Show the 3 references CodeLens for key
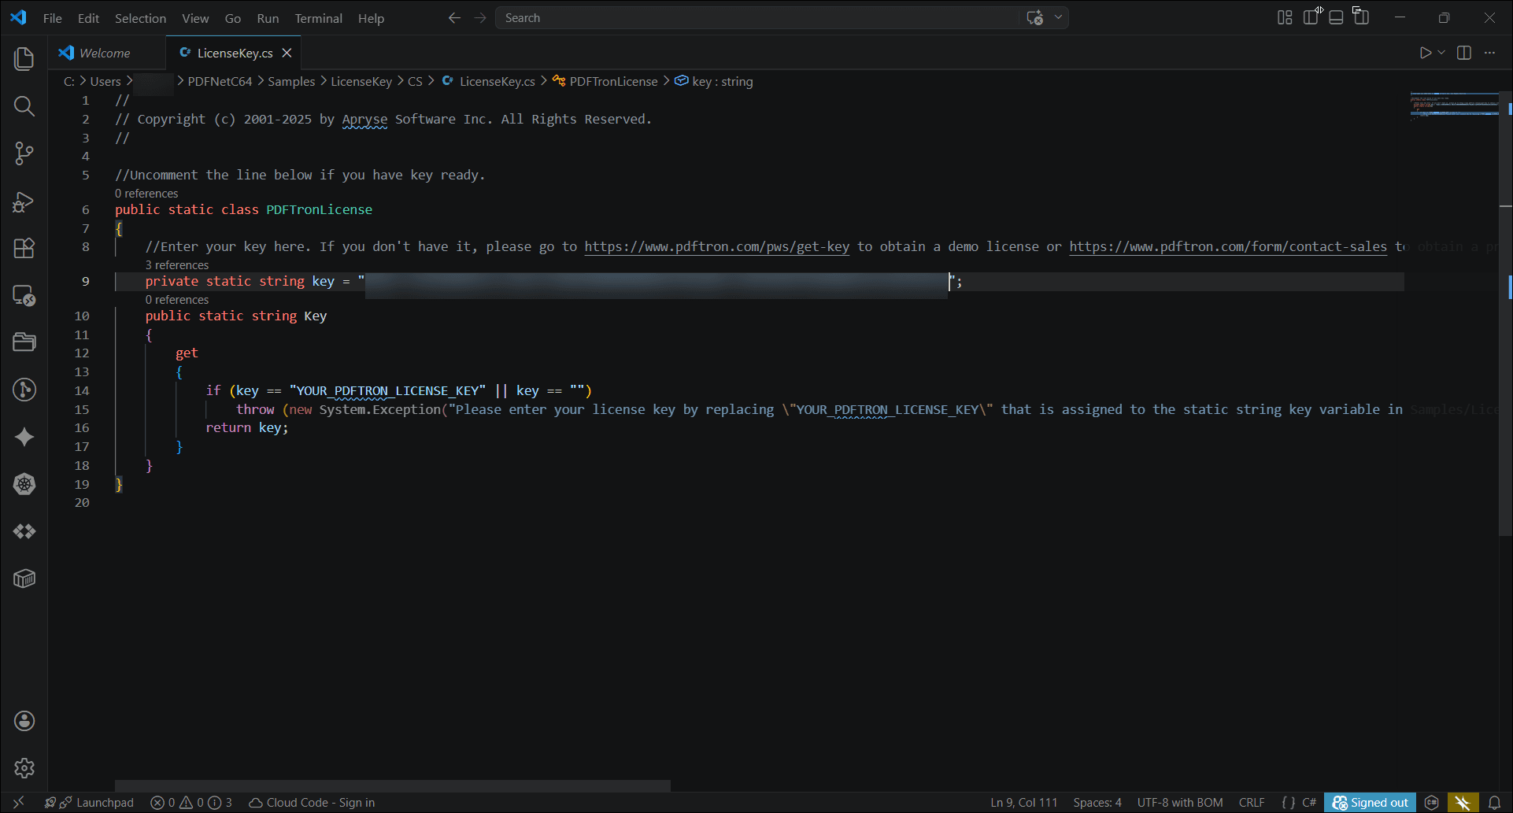 177,265
